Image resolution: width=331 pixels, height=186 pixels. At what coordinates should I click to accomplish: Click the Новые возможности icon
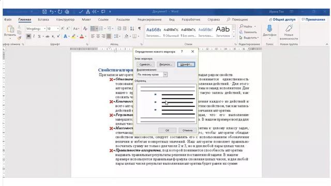pyautogui.click(x=289, y=28)
